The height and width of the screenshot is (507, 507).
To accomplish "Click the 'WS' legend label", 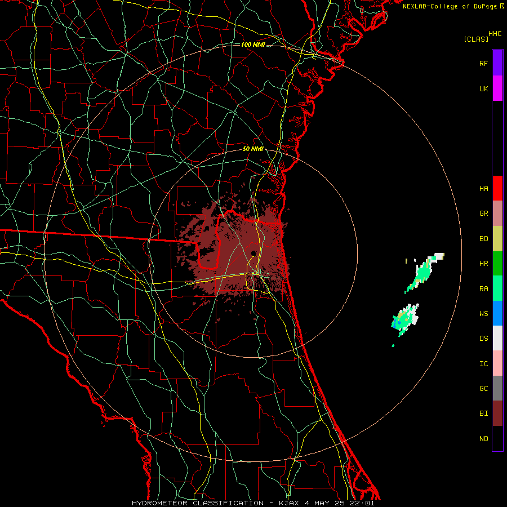I will click(x=483, y=314).
